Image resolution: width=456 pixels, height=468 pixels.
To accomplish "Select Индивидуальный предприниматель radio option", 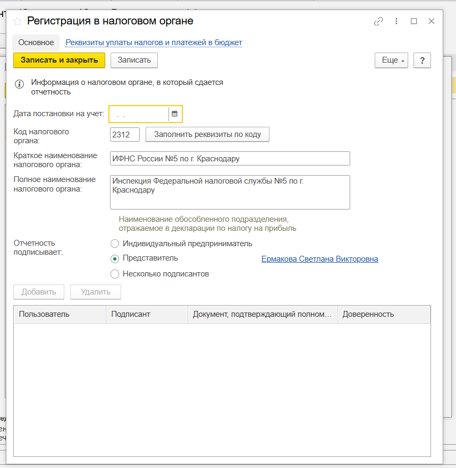I will pos(115,244).
